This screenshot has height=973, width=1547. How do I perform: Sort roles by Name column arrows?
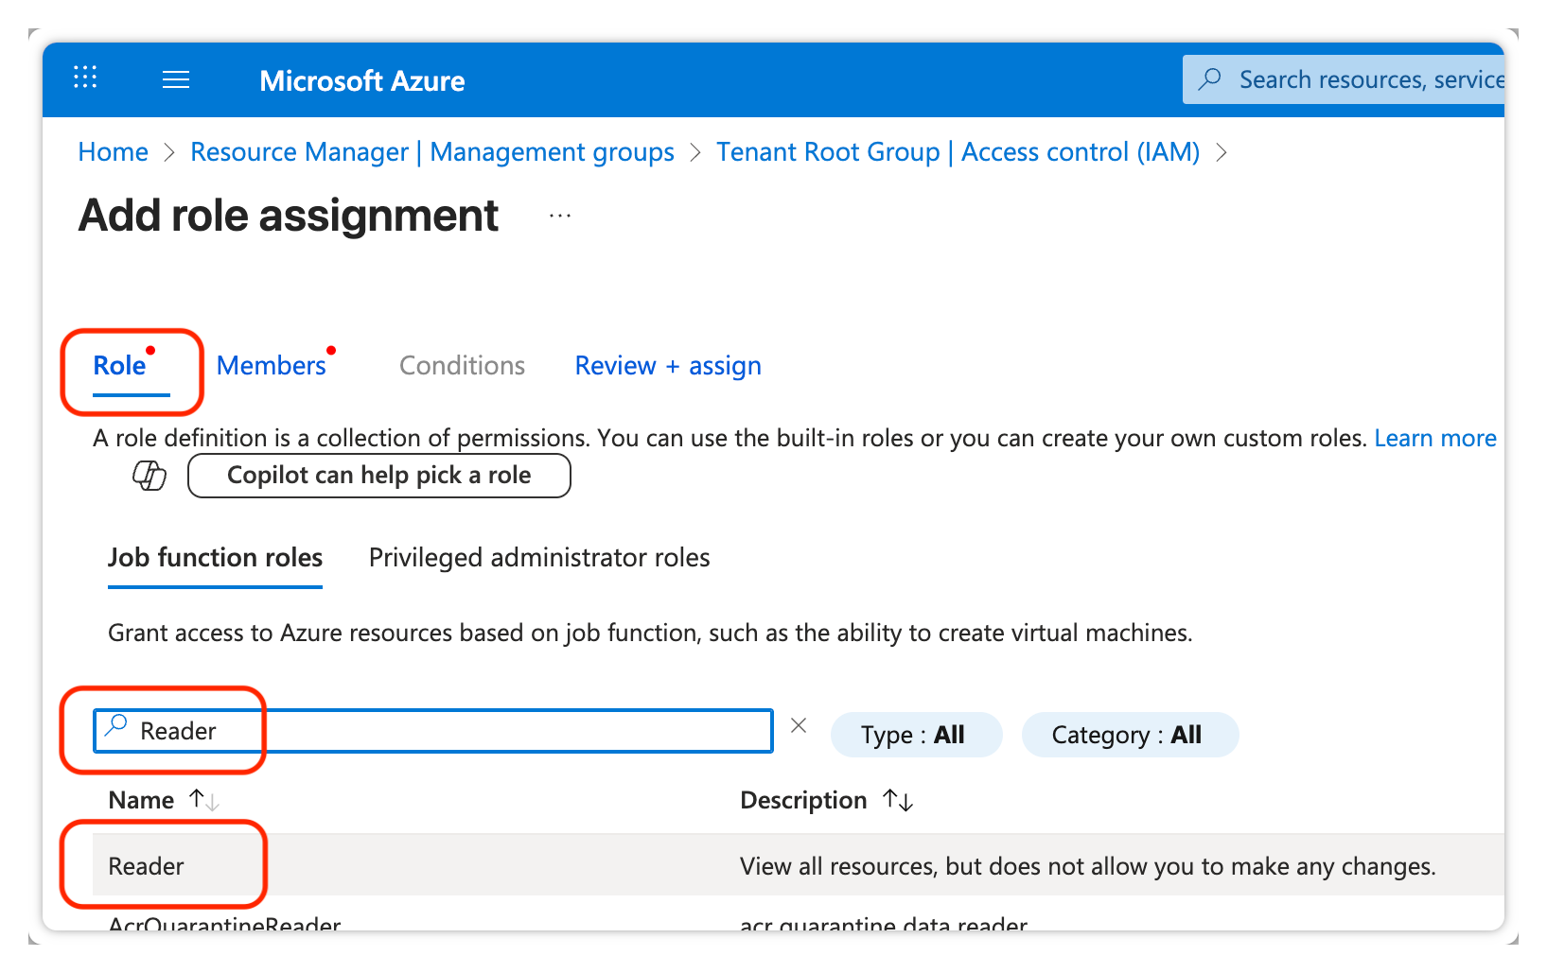(204, 801)
